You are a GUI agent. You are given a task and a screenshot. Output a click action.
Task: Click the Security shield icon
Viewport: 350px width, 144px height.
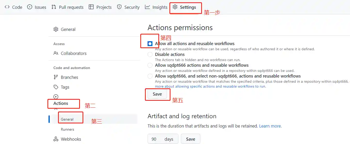click(119, 7)
